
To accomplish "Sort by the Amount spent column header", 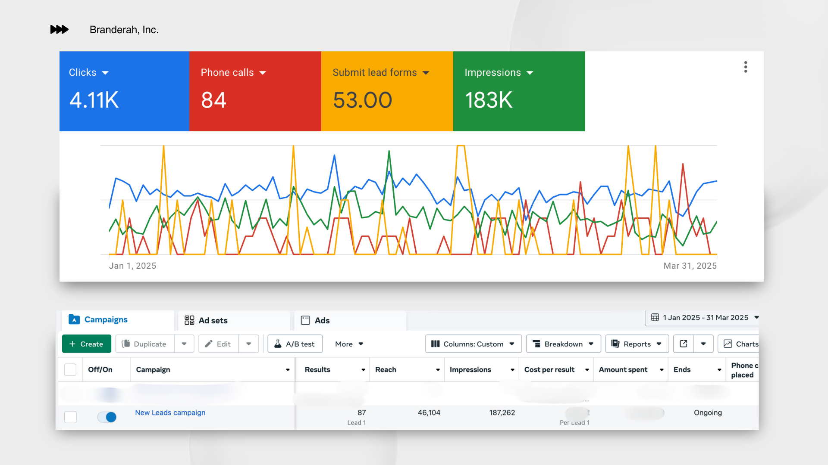I will click(631, 369).
